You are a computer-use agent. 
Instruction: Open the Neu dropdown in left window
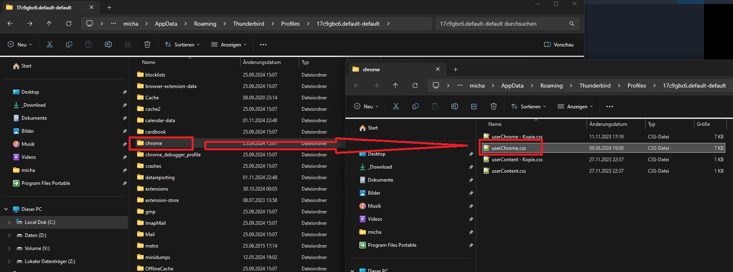point(20,44)
